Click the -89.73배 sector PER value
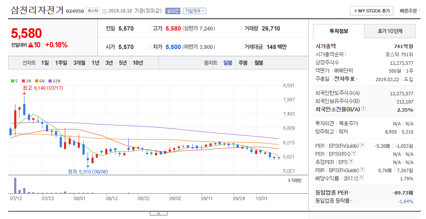This screenshot has width=426, height=219. pyautogui.click(x=403, y=193)
